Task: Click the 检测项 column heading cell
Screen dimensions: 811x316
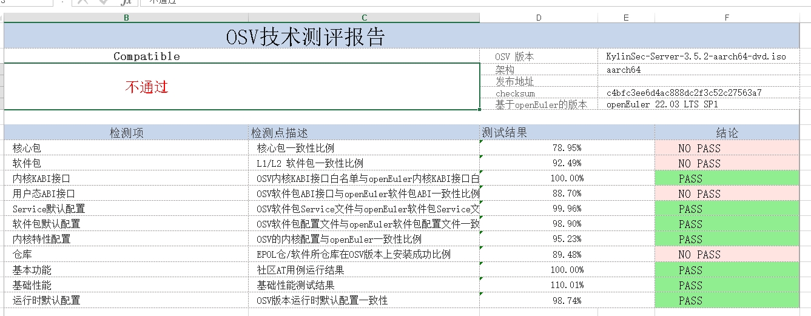Action: point(126,133)
